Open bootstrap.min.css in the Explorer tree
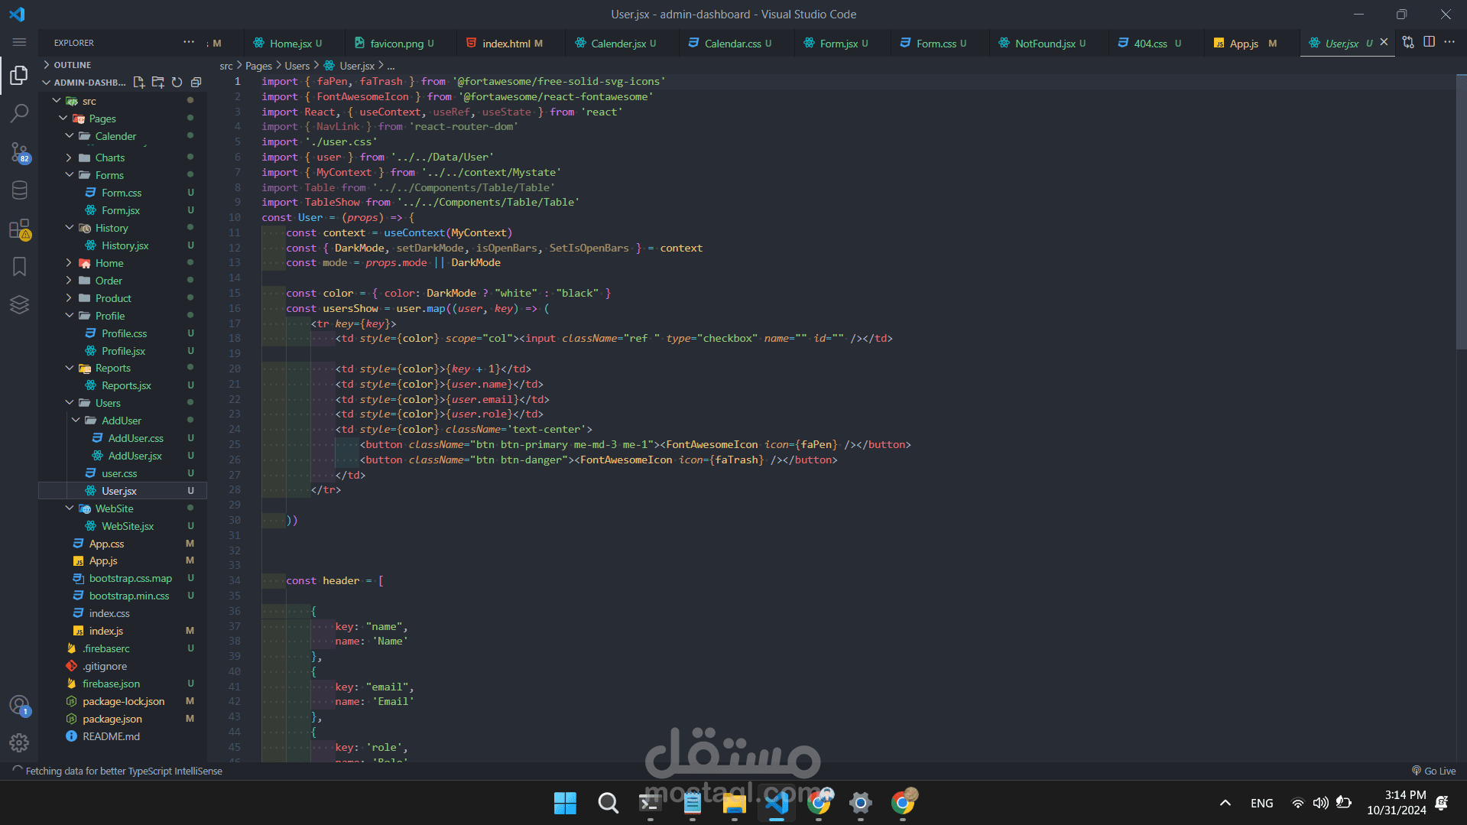 [x=129, y=596]
